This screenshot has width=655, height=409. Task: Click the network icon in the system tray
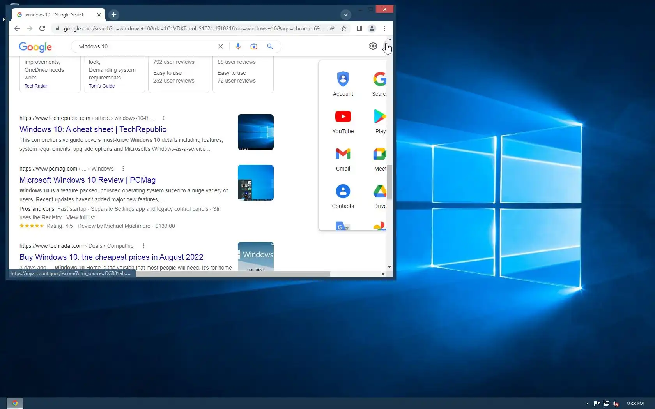(606, 404)
